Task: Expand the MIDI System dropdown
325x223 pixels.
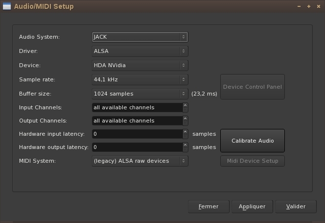Action: [x=139, y=161]
